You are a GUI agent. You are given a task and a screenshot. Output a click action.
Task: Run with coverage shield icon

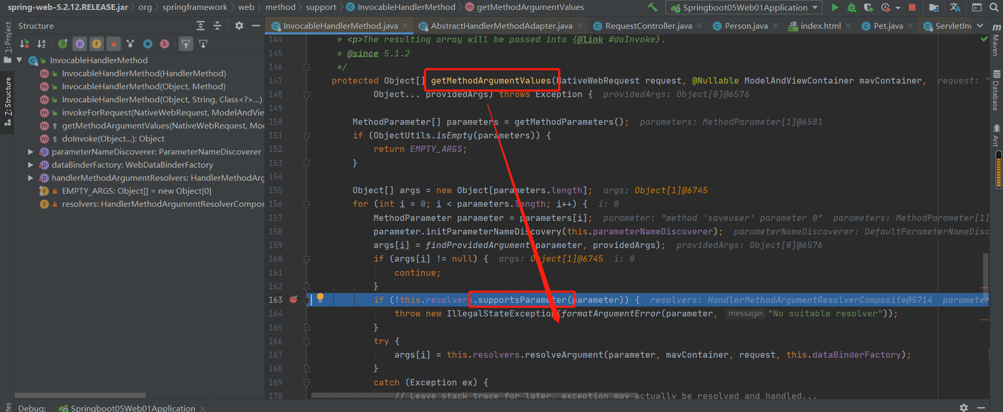868,7
